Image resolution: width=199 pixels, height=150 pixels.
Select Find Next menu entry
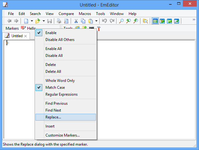click(66, 110)
